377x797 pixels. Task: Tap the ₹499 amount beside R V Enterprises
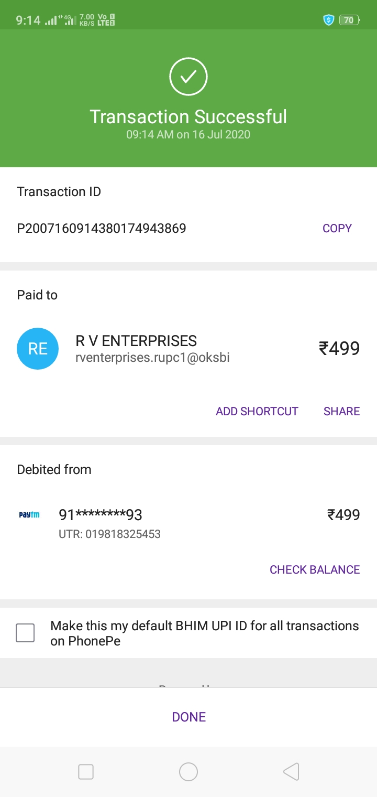pyautogui.click(x=339, y=348)
